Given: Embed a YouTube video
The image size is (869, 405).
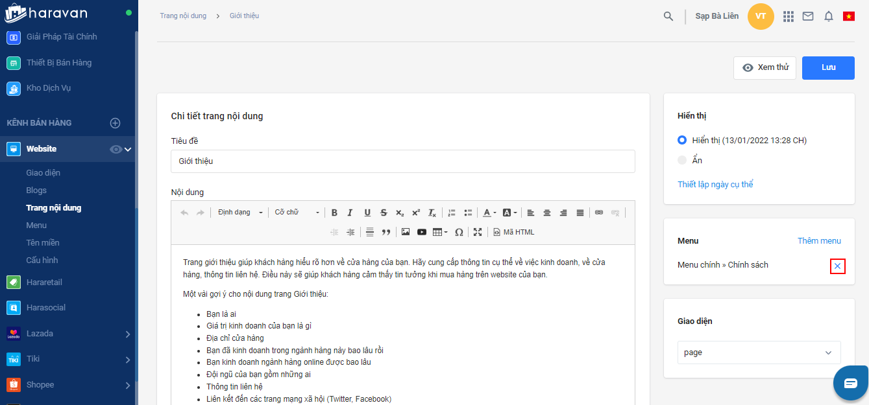Looking at the screenshot, I should click(422, 232).
